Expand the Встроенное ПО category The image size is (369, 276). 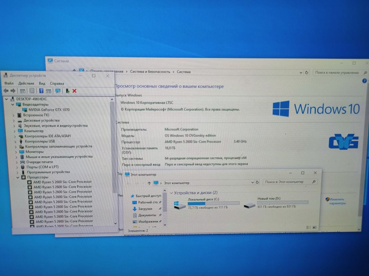pos(13,115)
